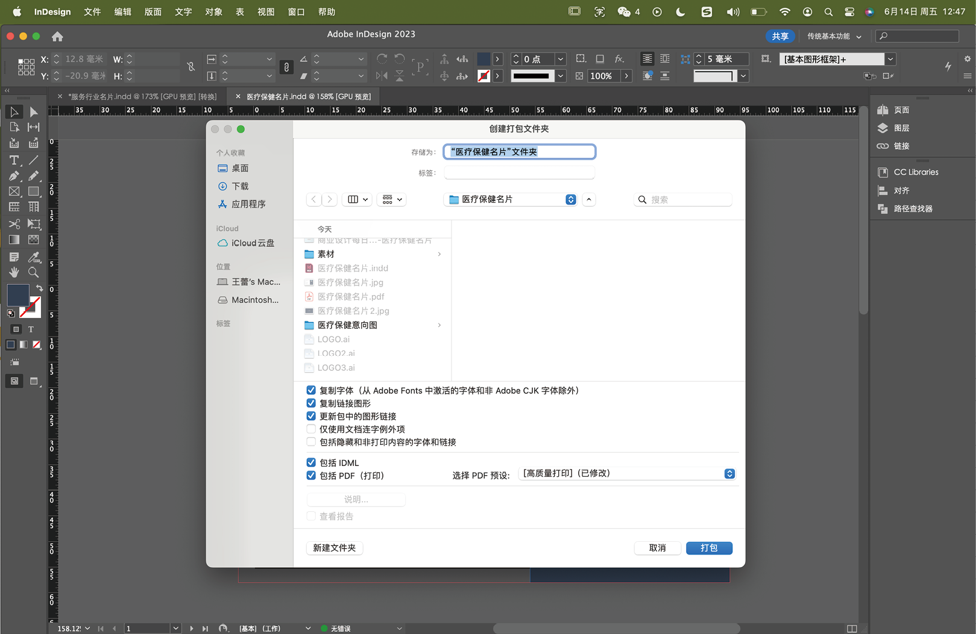This screenshot has height=634, width=976.
Task: Uncheck the copy fonts checkbox
Action: pyautogui.click(x=311, y=390)
